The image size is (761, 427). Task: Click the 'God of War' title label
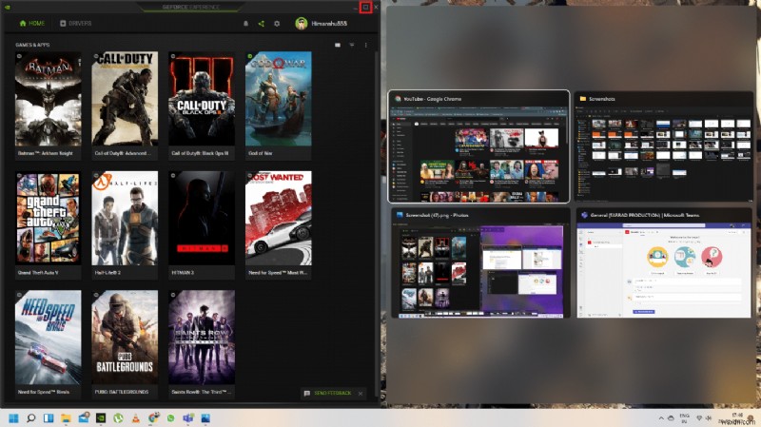(x=260, y=153)
